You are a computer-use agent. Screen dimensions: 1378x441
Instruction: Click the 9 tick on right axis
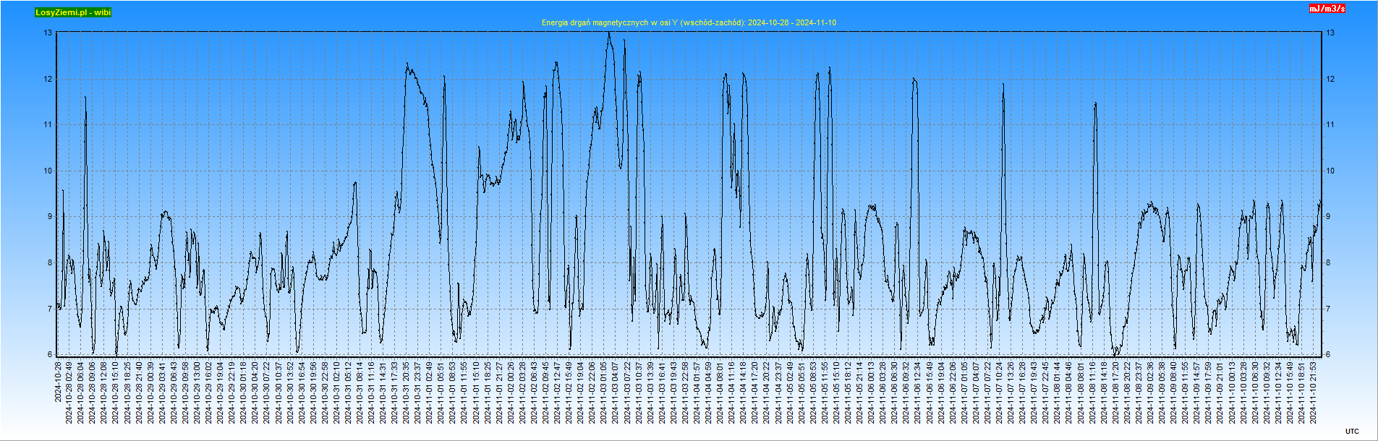pyautogui.click(x=1328, y=216)
